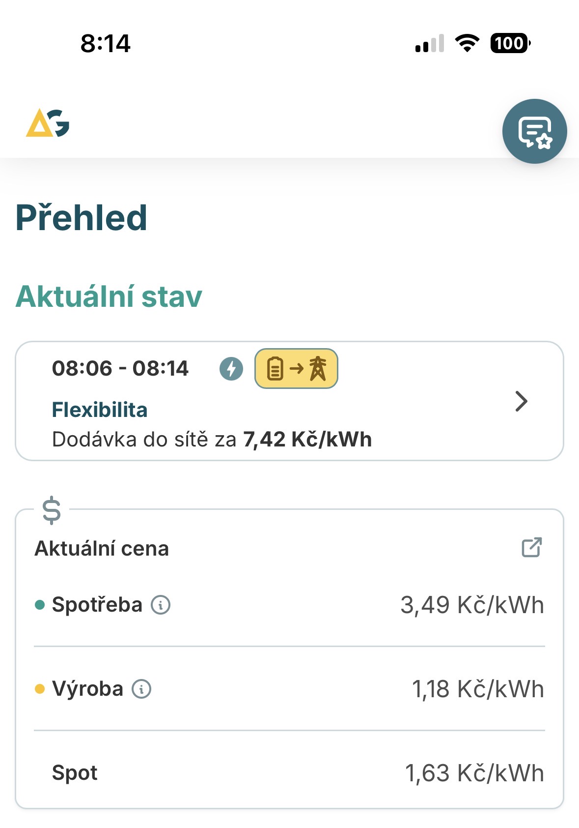Tap the Přehled page title
The image size is (579, 828).
point(82,217)
